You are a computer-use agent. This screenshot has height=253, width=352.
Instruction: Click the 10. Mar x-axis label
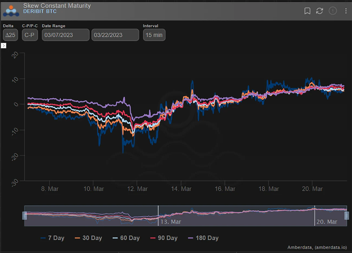93,189
